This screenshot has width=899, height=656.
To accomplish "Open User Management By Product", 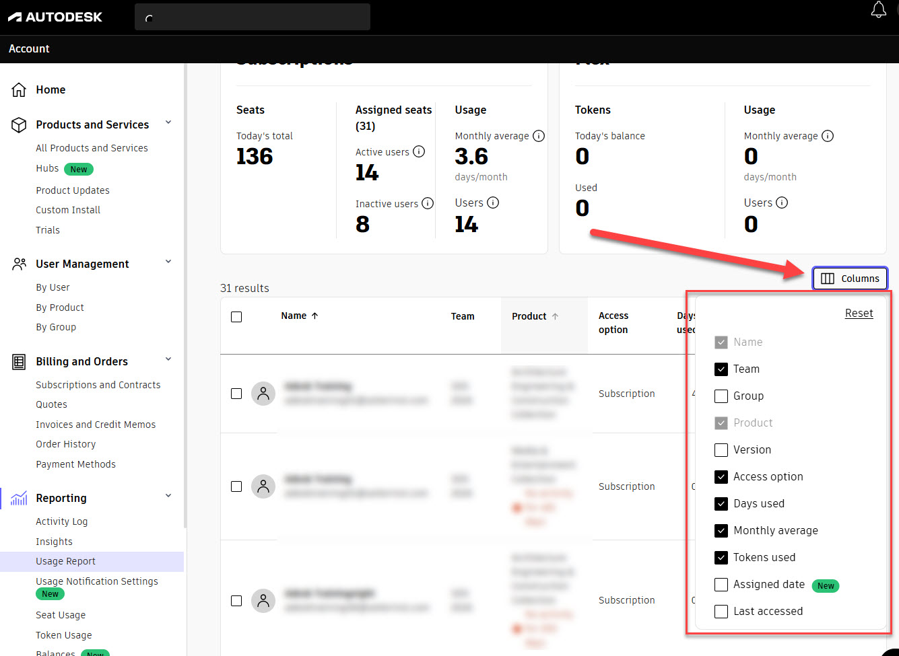I will (60, 307).
